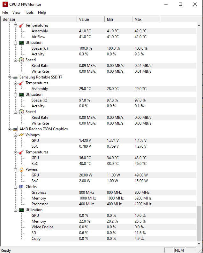The height and width of the screenshot is (253, 203).
Task: Collapse the Clocks section
Action: click(15, 187)
